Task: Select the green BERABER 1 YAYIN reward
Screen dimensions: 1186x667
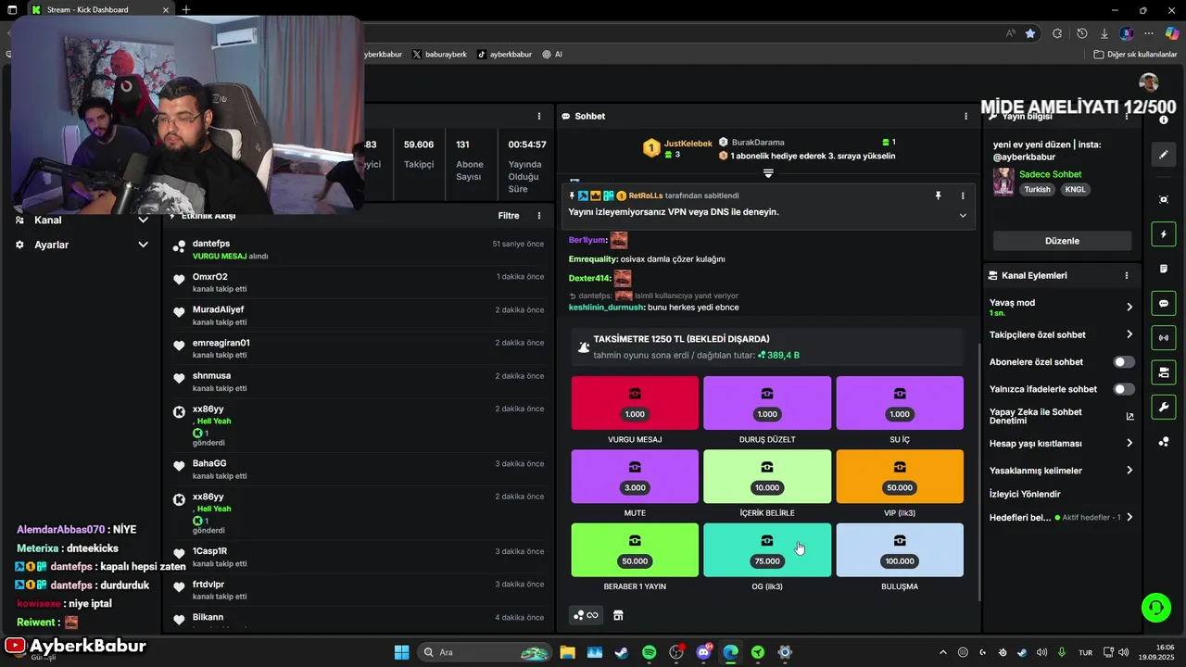Action: [x=635, y=549]
